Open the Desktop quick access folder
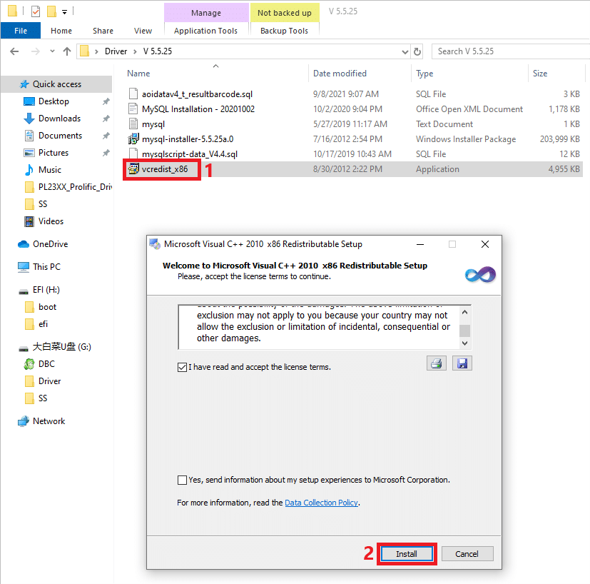This screenshot has height=584, width=590. [x=46, y=101]
